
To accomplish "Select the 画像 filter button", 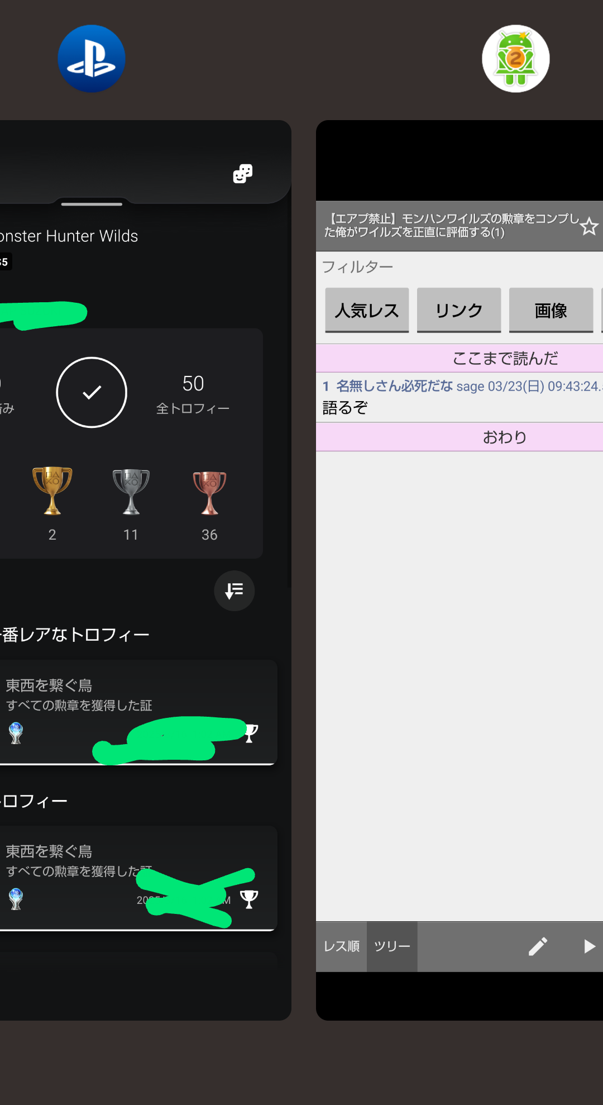I will (551, 310).
